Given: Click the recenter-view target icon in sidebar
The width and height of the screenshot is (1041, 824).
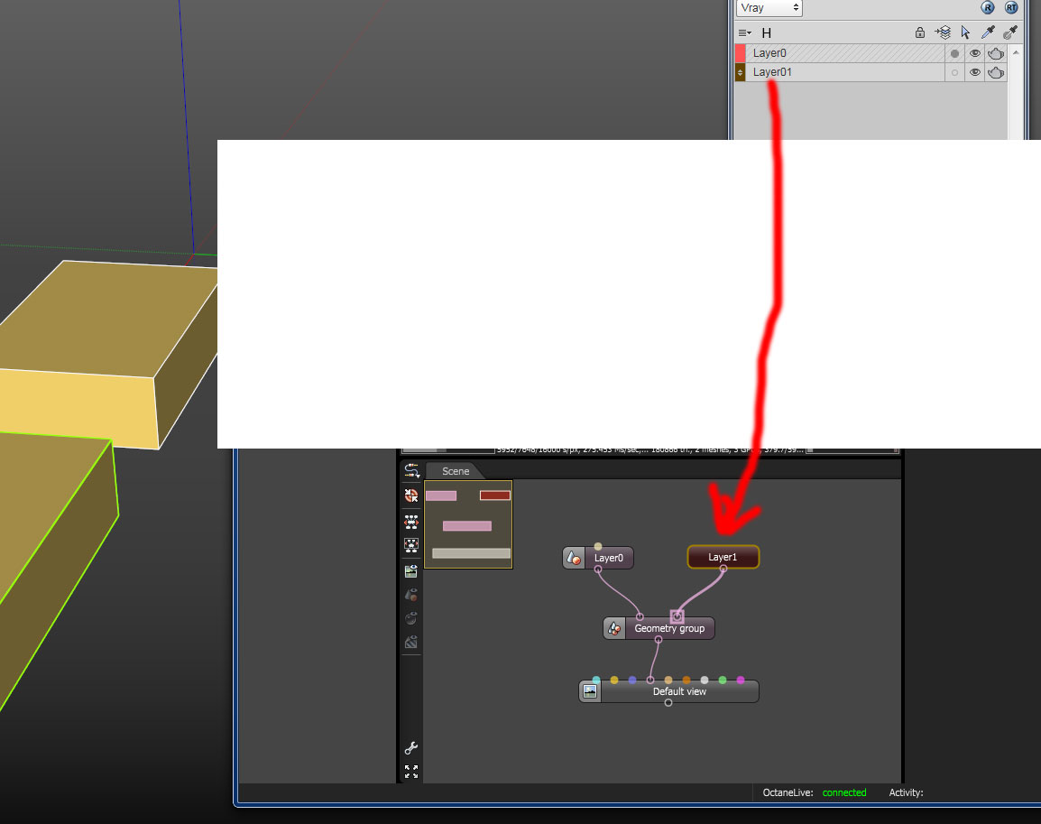Looking at the screenshot, I should (411, 495).
